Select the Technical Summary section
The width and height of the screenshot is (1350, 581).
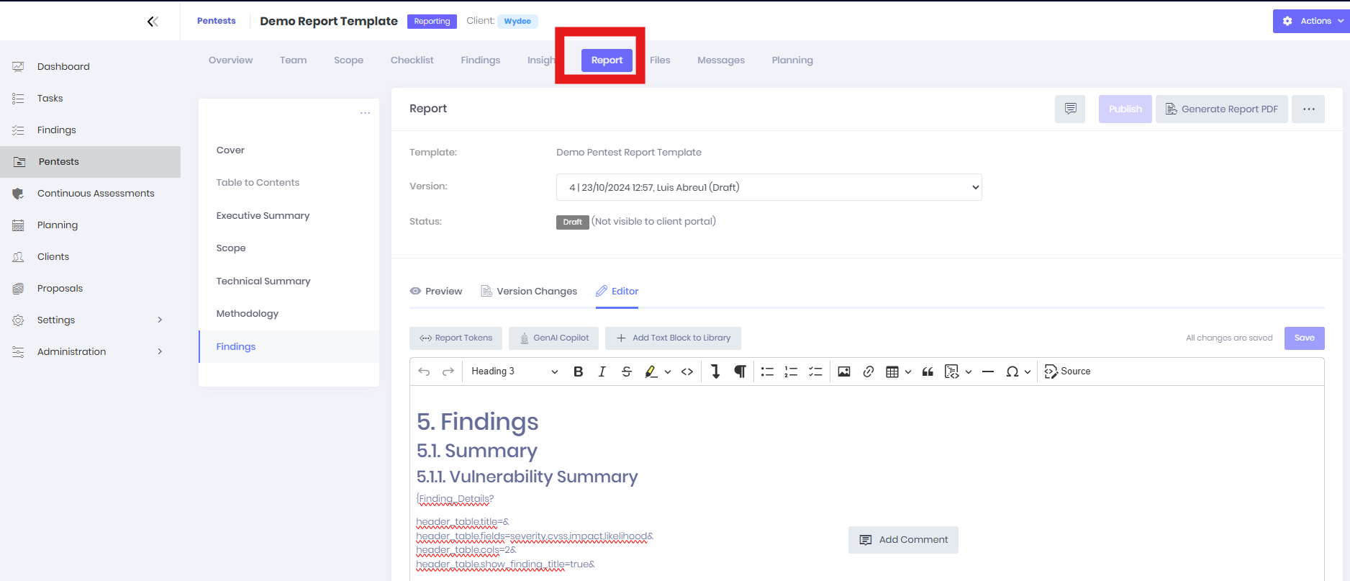point(263,281)
